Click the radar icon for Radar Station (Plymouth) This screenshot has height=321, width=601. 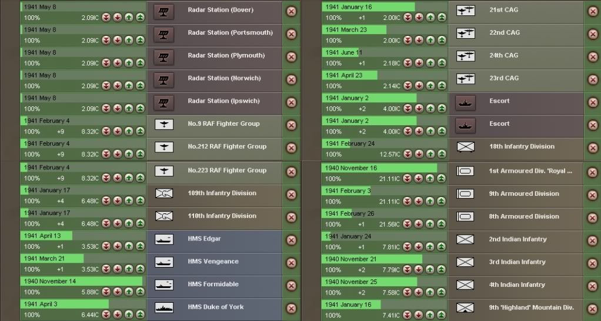point(163,58)
